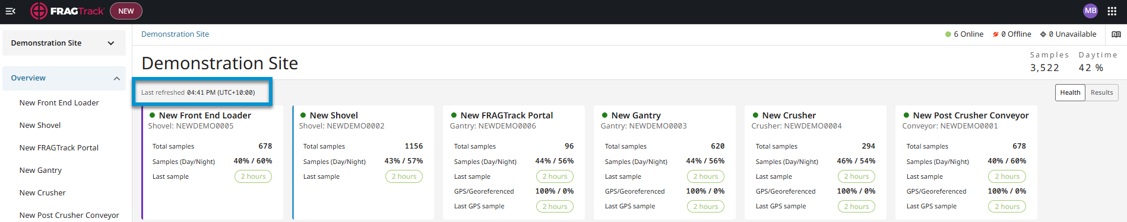
Task: Open the documentation book icon
Action: (x=1116, y=34)
